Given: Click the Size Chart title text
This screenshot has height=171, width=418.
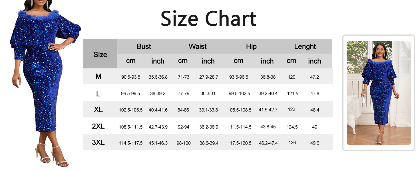Looking at the screenshot, I should pyautogui.click(x=208, y=19).
